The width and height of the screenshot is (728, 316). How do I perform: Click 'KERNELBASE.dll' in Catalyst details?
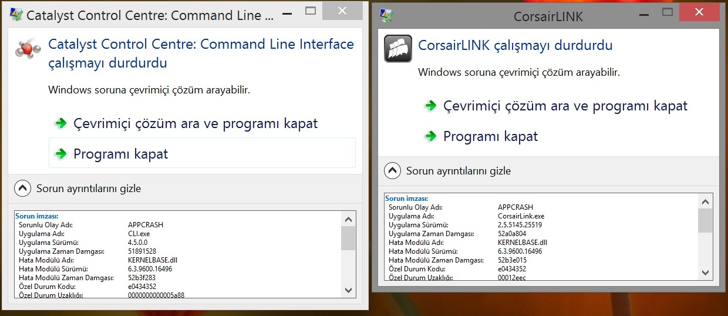(x=153, y=260)
